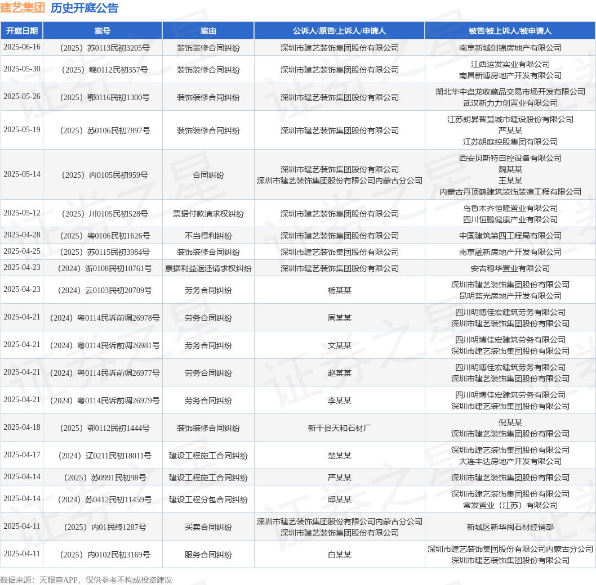Click defendant 四川恒鹏健康产业有限公司

click(x=510, y=219)
